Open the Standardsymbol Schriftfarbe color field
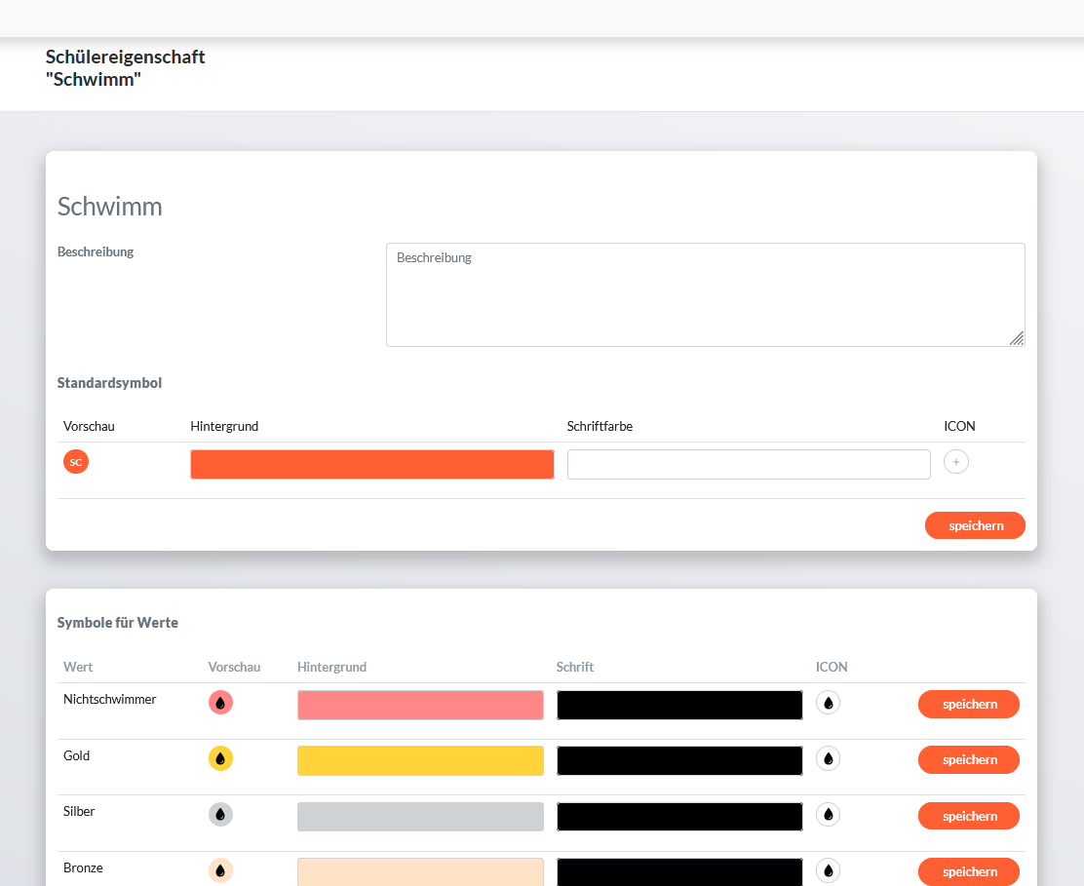1084x886 pixels. (x=748, y=464)
